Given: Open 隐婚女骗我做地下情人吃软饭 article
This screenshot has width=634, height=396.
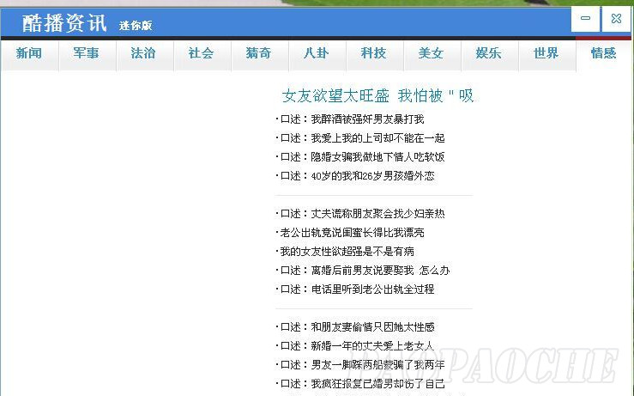Looking at the screenshot, I should (362, 157).
